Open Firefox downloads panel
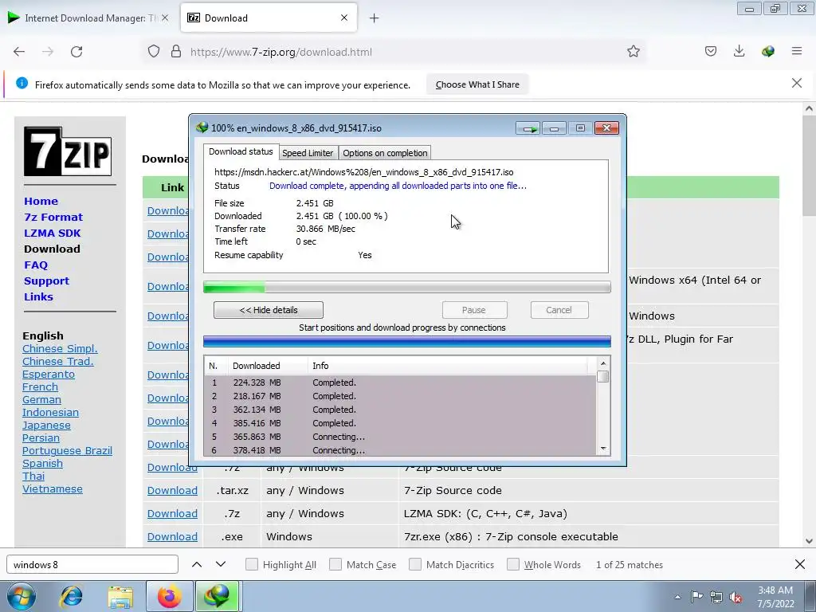Screen dimensions: 816x612 point(739,52)
